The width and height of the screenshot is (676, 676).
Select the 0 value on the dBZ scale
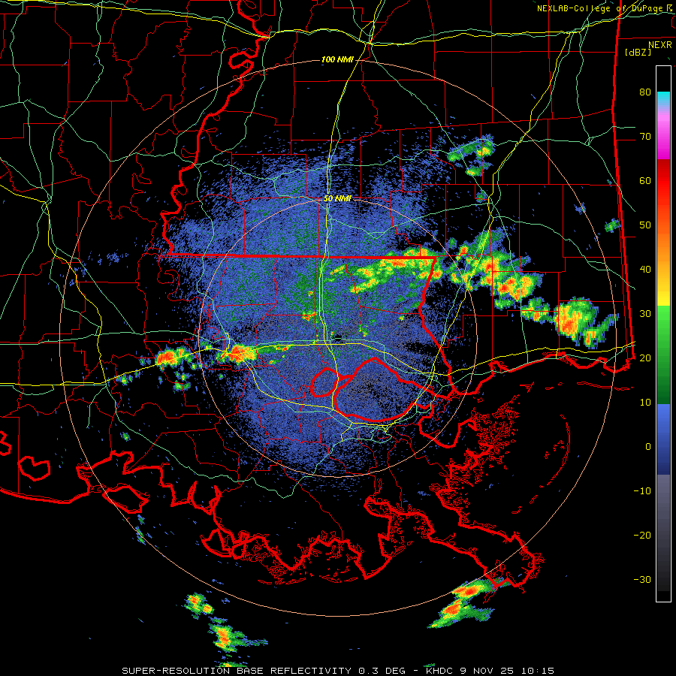click(x=648, y=447)
